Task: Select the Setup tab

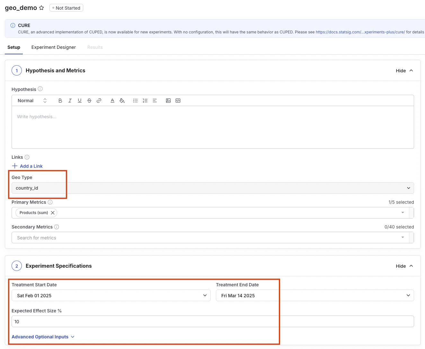Action: pyautogui.click(x=13, y=47)
